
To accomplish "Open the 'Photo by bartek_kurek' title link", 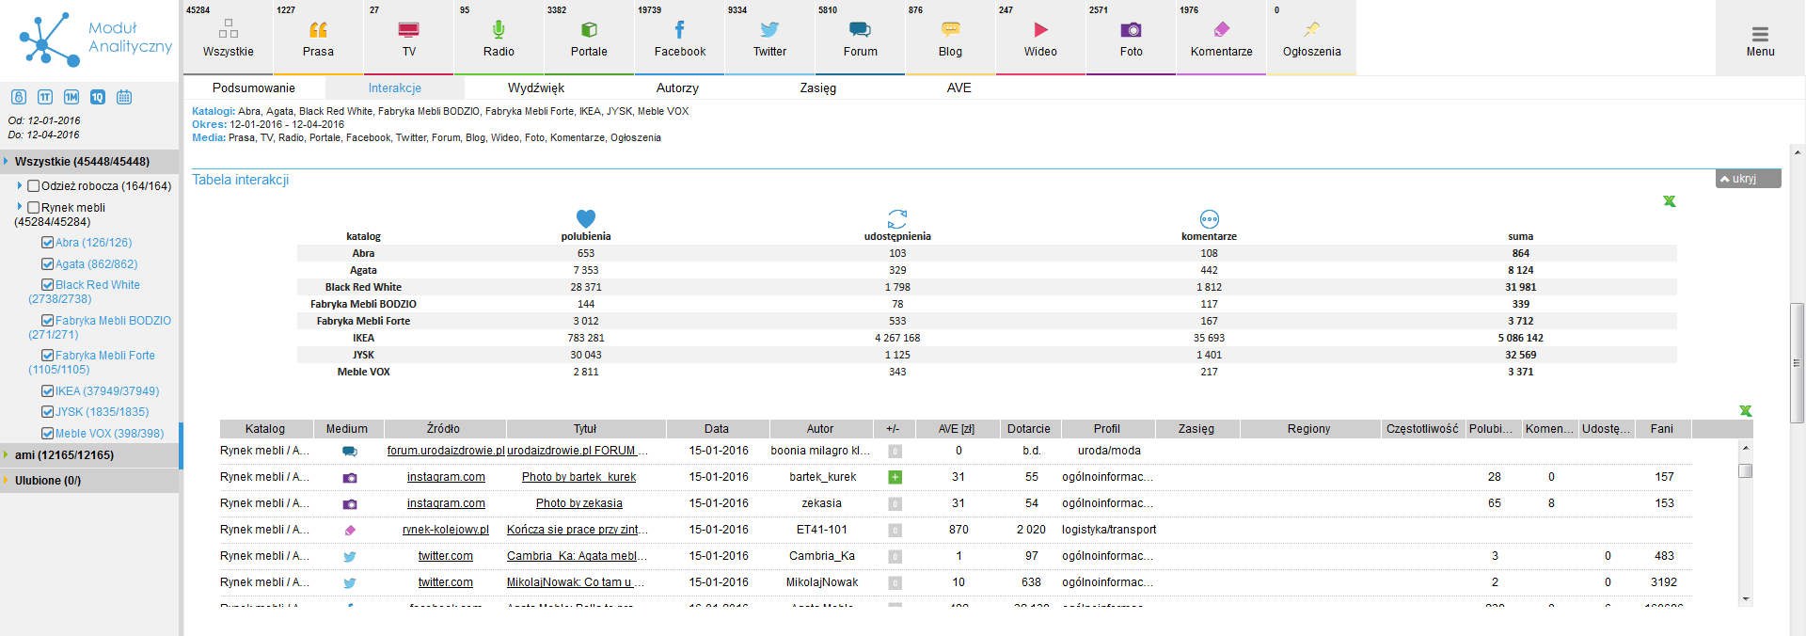I will 578,477.
